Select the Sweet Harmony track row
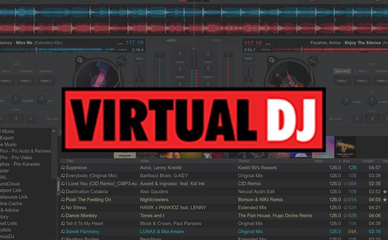Image resolution: width=388 pixels, height=240 pixels. [224, 231]
